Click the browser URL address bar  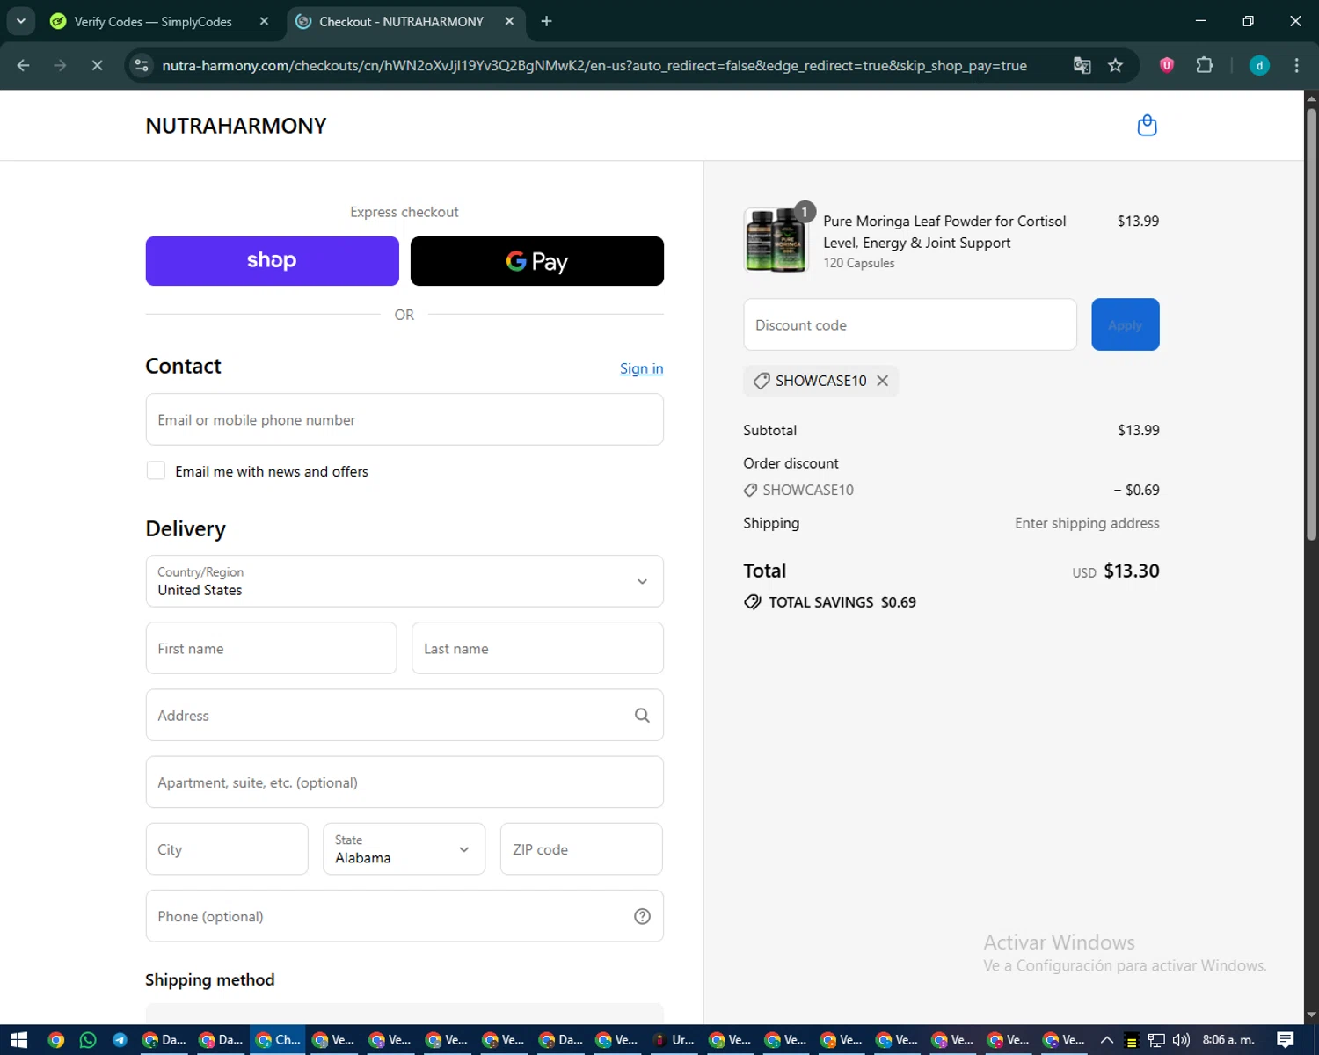[x=594, y=65]
